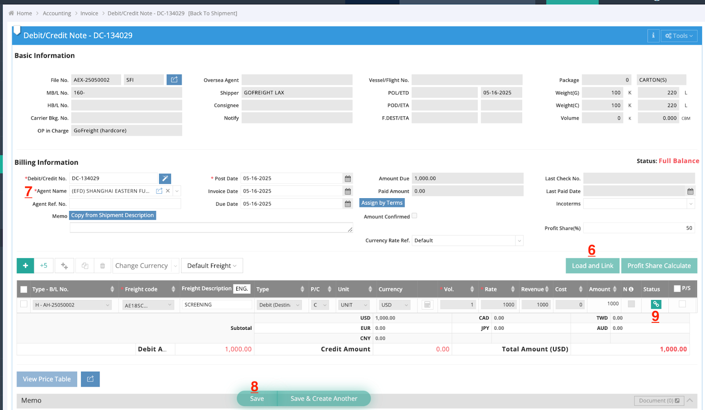The image size is (705, 410).
Task: Open the Tools dropdown menu
Action: pos(679,36)
